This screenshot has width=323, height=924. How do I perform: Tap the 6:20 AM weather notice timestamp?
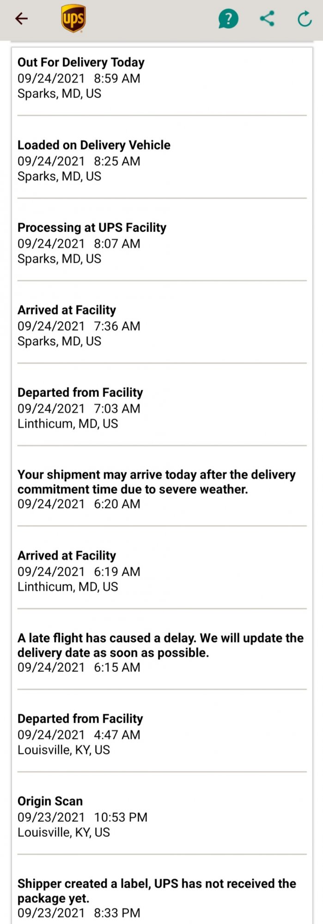pyautogui.click(x=117, y=504)
